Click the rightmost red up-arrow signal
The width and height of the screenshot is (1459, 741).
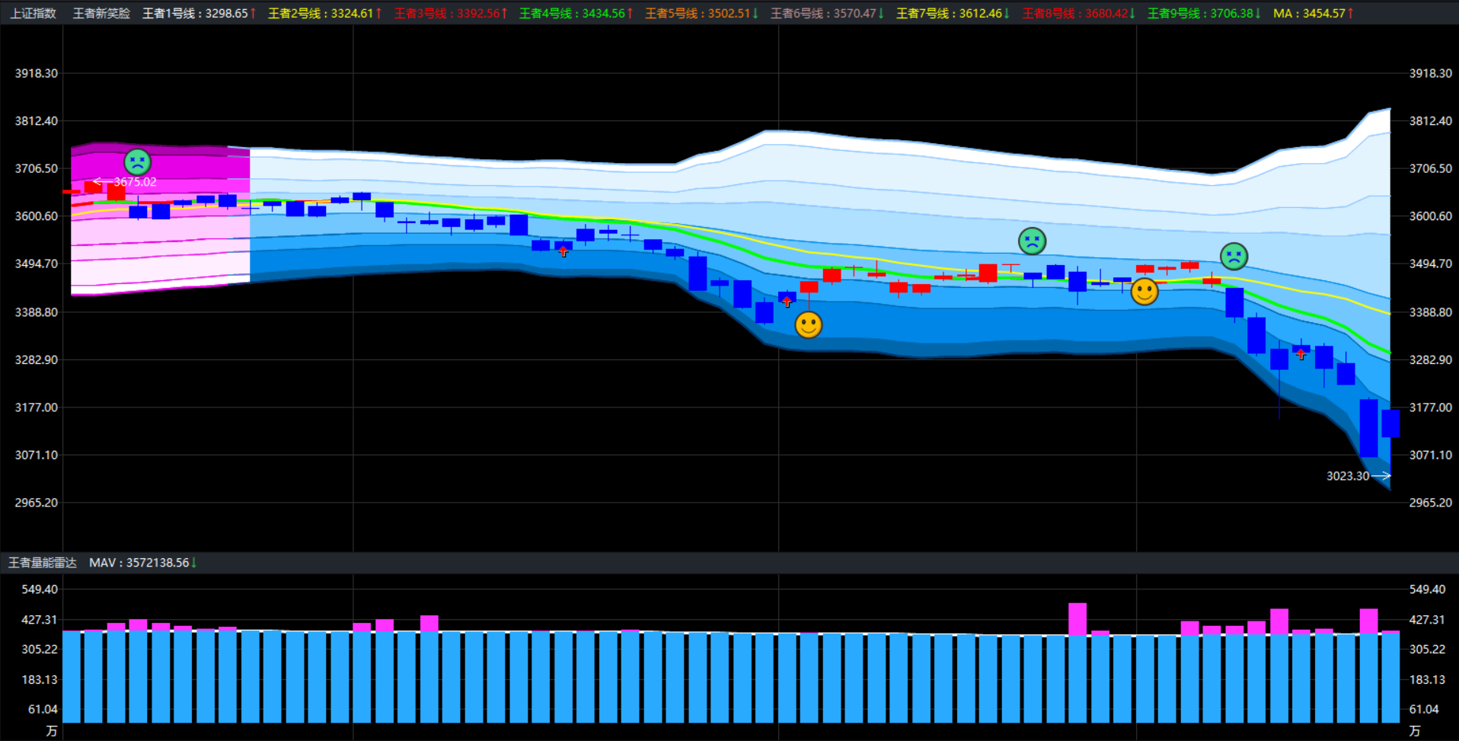tap(1301, 354)
